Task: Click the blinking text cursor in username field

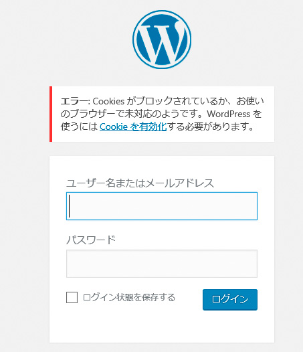Action: tap(70, 206)
